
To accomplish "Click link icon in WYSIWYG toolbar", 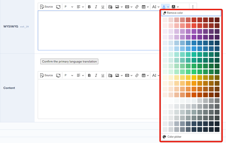I will pyautogui.click(x=137, y=7).
